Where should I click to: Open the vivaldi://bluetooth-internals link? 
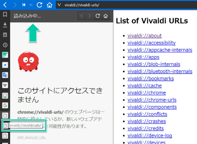click(x=160, y=71)
